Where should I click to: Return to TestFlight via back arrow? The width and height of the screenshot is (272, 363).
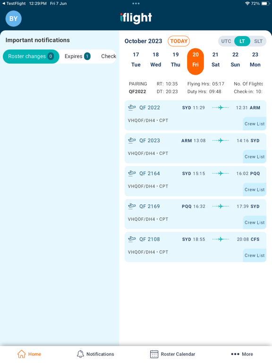[x=14, y=3]
